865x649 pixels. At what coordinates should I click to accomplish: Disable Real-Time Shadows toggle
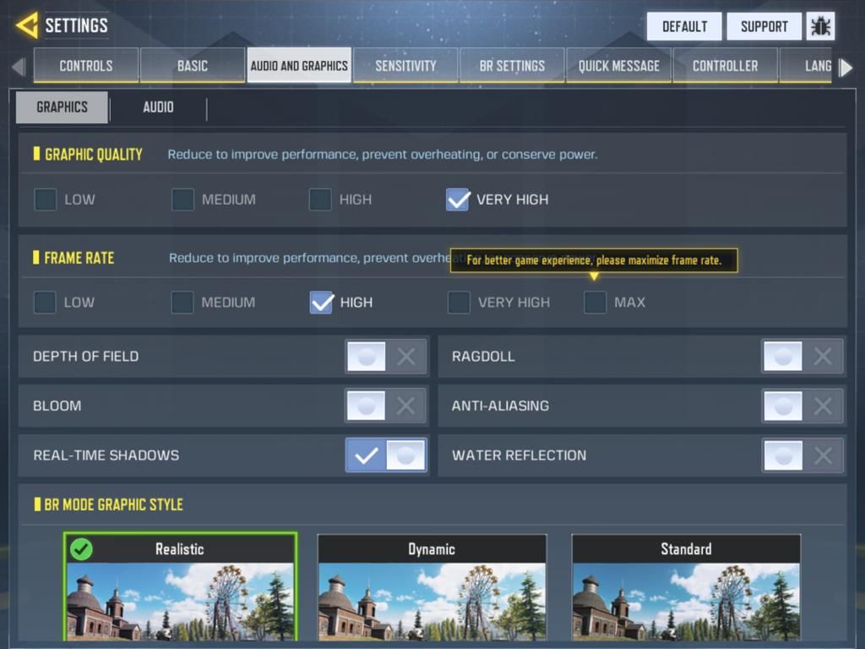pos(386,455)
